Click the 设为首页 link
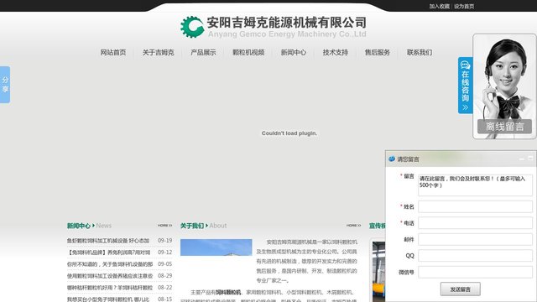Image resolution: width=537 pixels, height=302 pixels. pos(464,6)
